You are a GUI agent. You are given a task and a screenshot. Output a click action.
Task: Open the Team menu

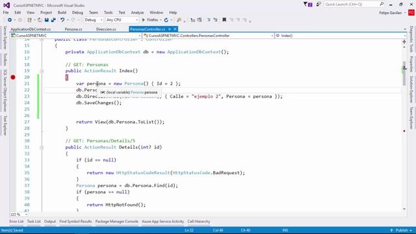click(x=93, y=12)
